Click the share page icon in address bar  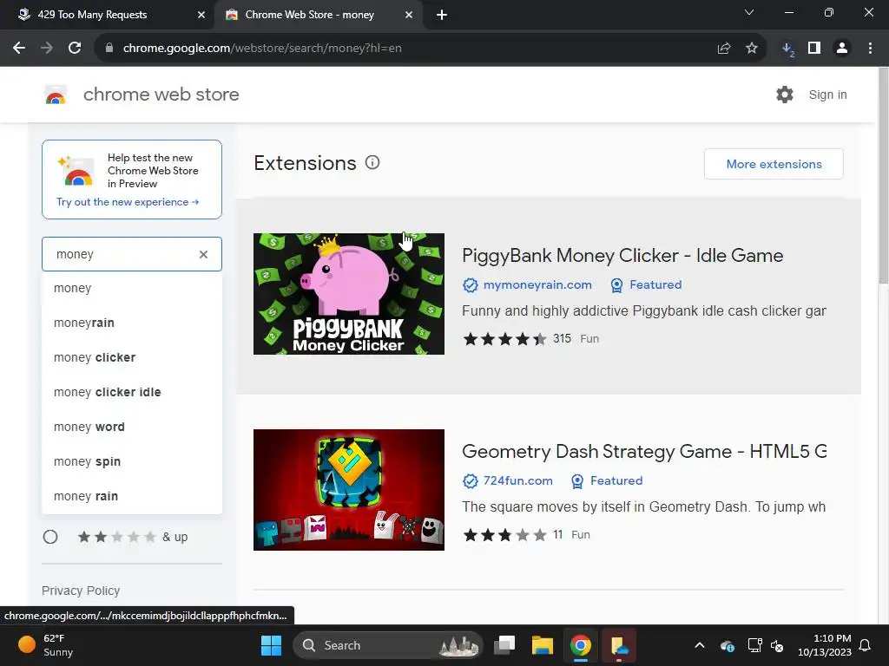click(x=724, y=49)
